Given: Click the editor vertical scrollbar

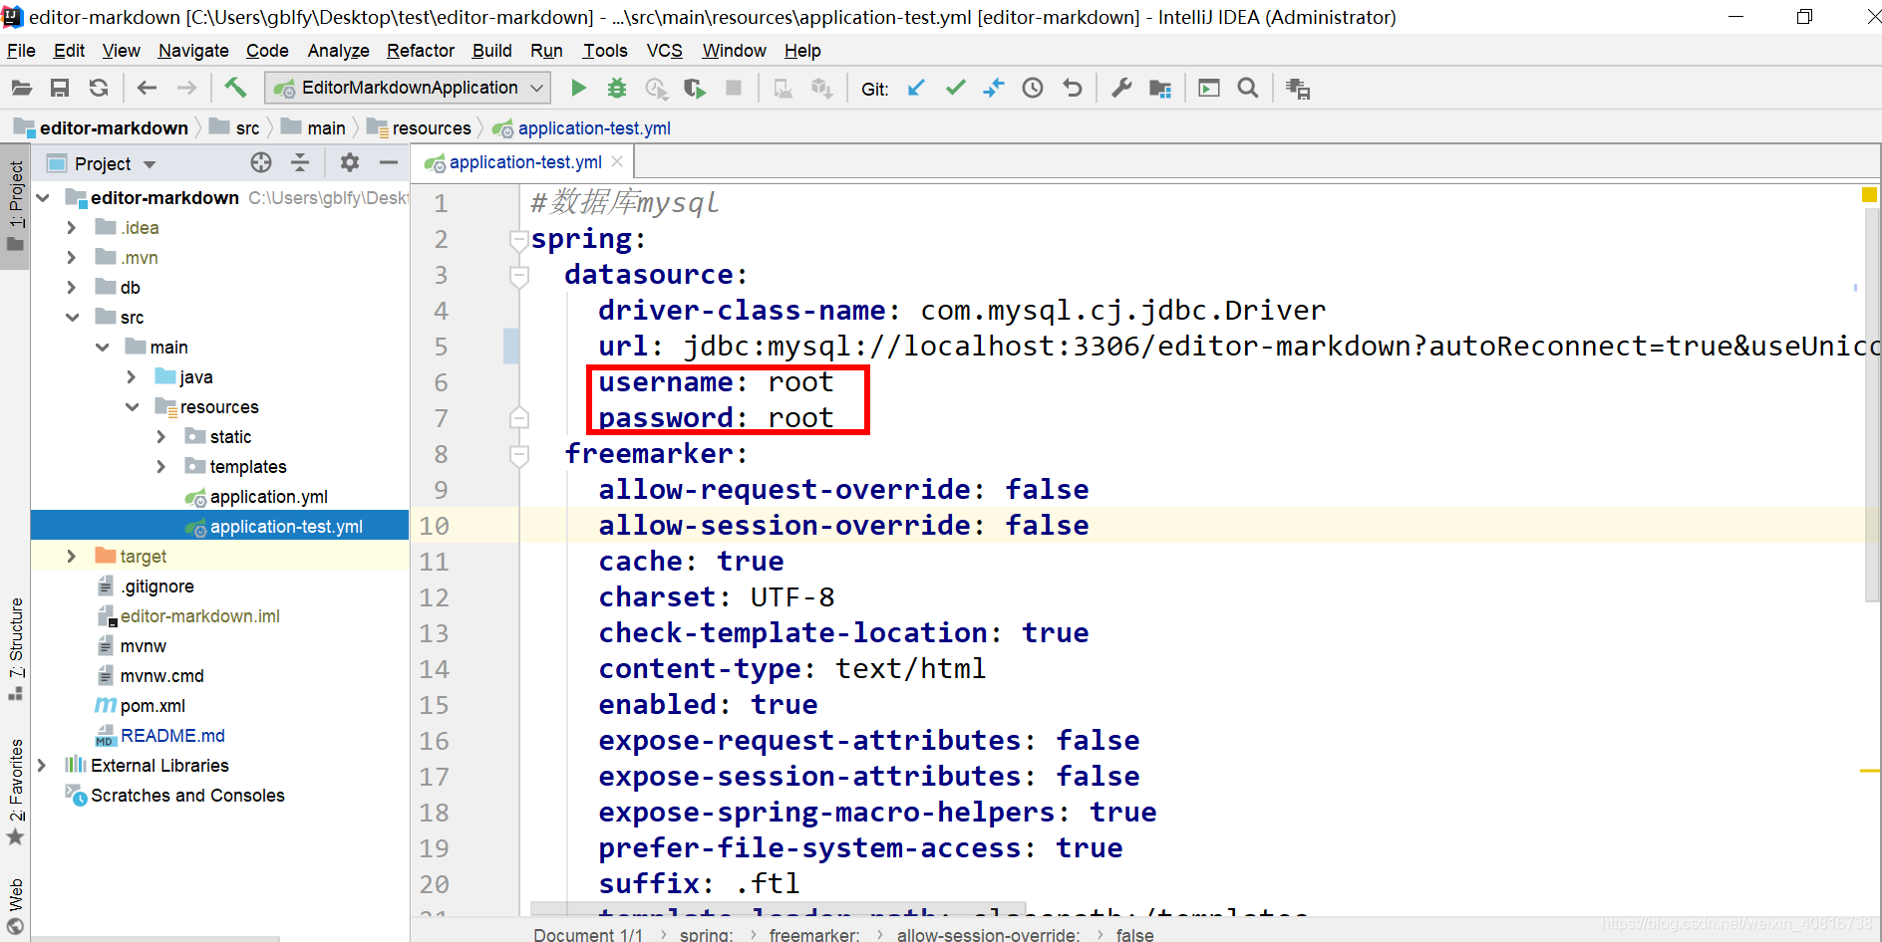Looking at the screenshot, I should [1871, 405].
